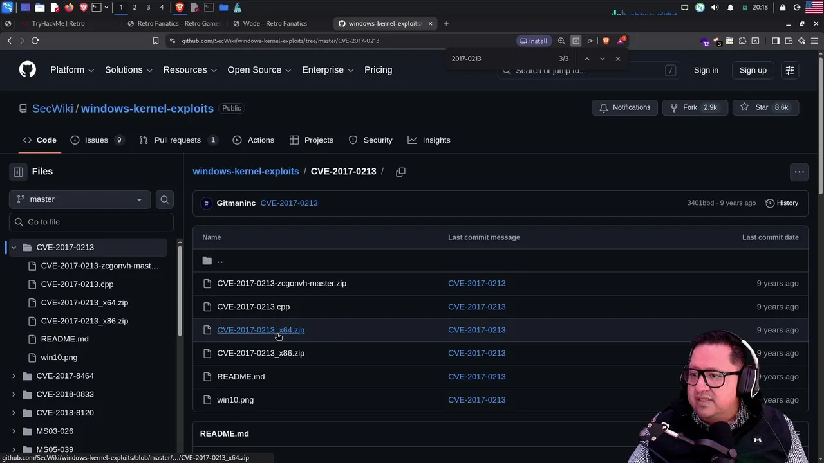Click the find-in-page text field

tap(502, 59)
